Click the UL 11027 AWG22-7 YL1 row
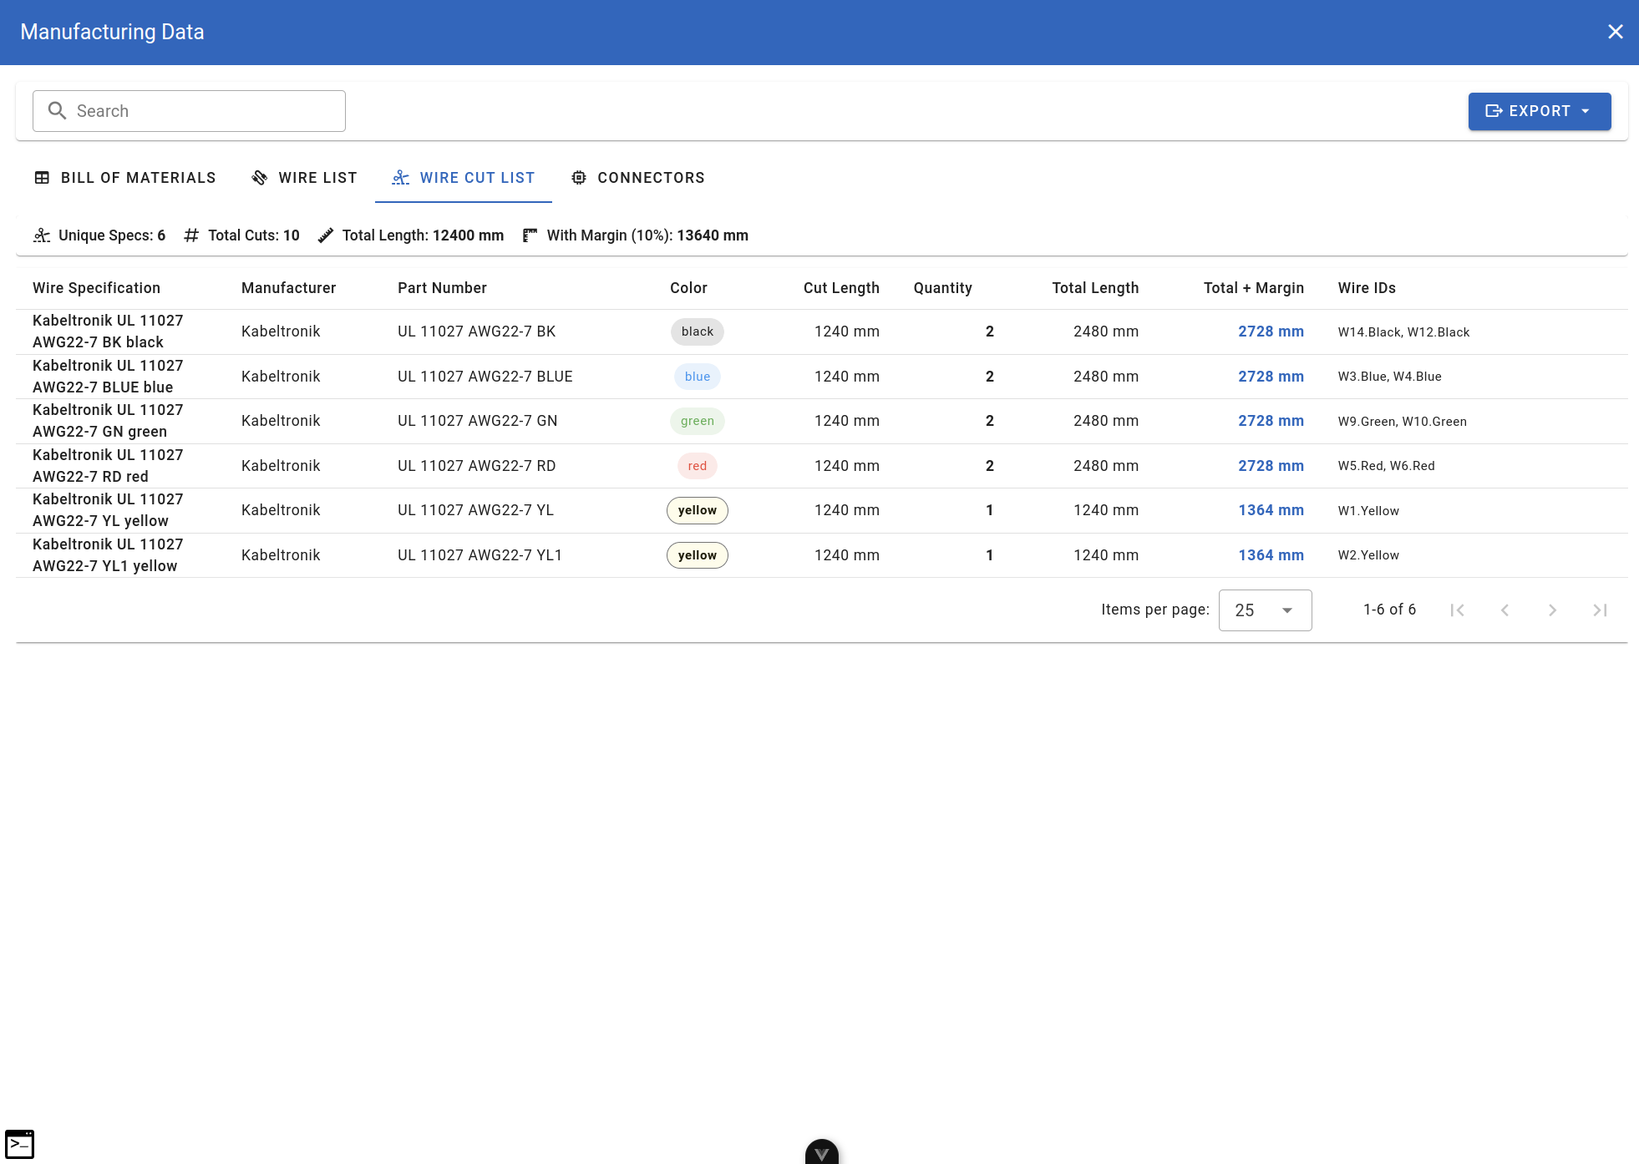 480,555
